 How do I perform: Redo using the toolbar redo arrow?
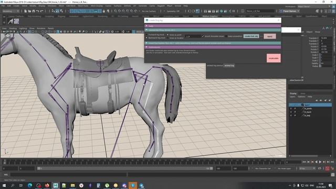41,11
